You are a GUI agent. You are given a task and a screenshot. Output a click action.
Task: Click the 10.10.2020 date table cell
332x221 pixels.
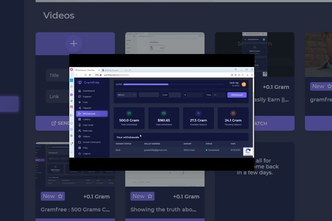[235, 150]
